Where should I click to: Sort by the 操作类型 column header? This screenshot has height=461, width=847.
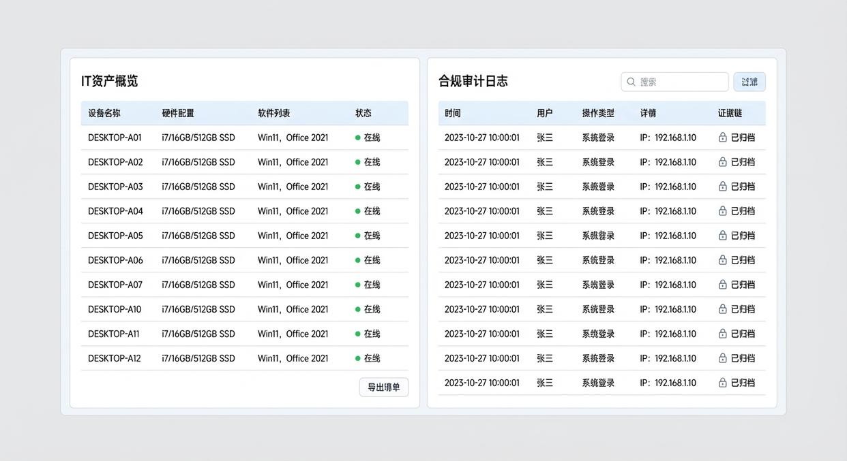tap(598, 113)
